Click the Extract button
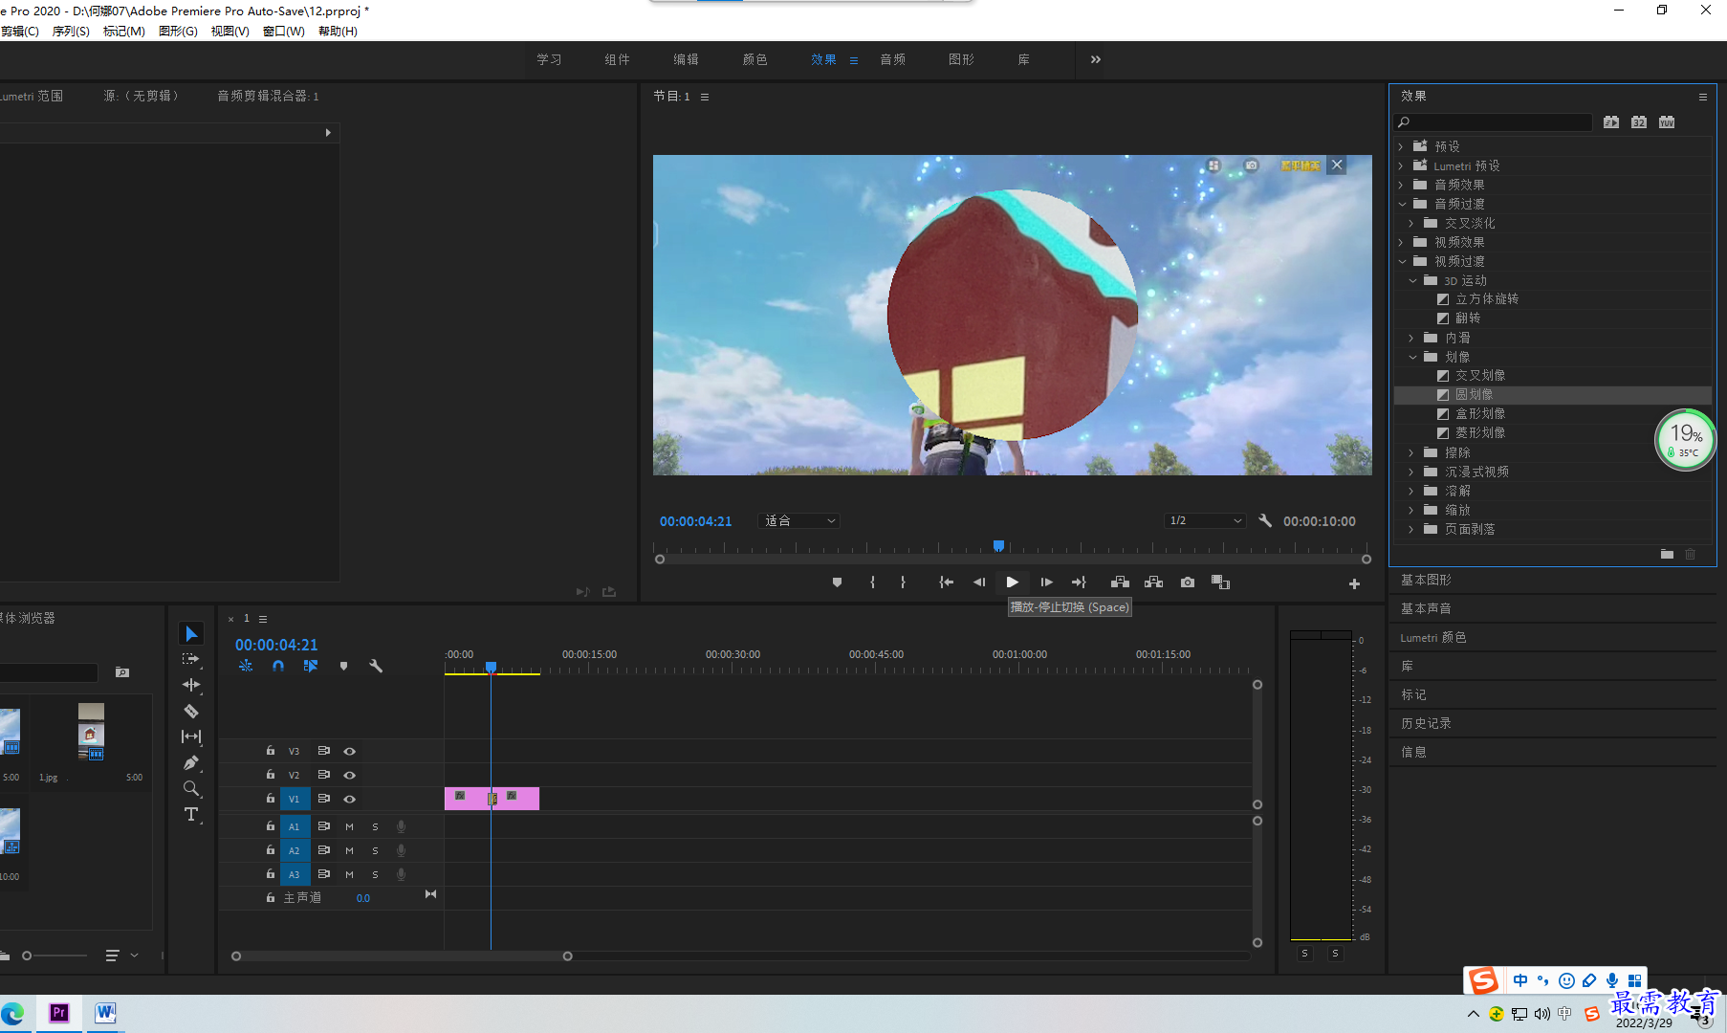The image size is (1727, 1033). tap(1153, 582)
